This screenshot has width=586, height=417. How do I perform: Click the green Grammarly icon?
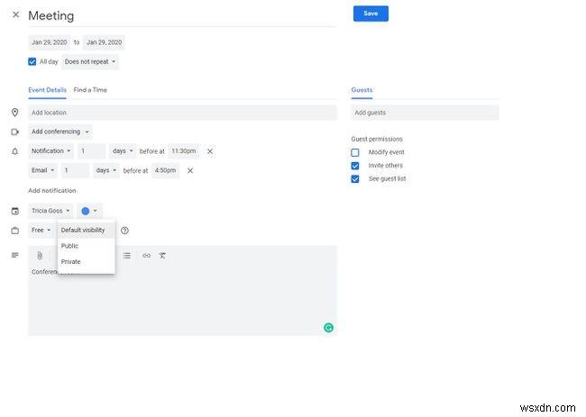pyautogui.click(x=328, y=328)
